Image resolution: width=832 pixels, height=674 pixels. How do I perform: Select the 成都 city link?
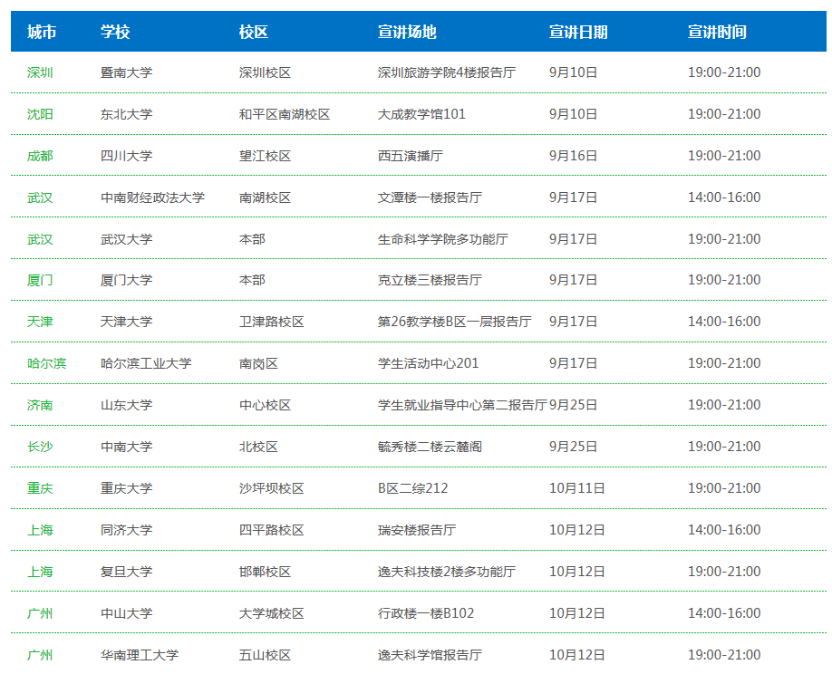pos(40,156)
